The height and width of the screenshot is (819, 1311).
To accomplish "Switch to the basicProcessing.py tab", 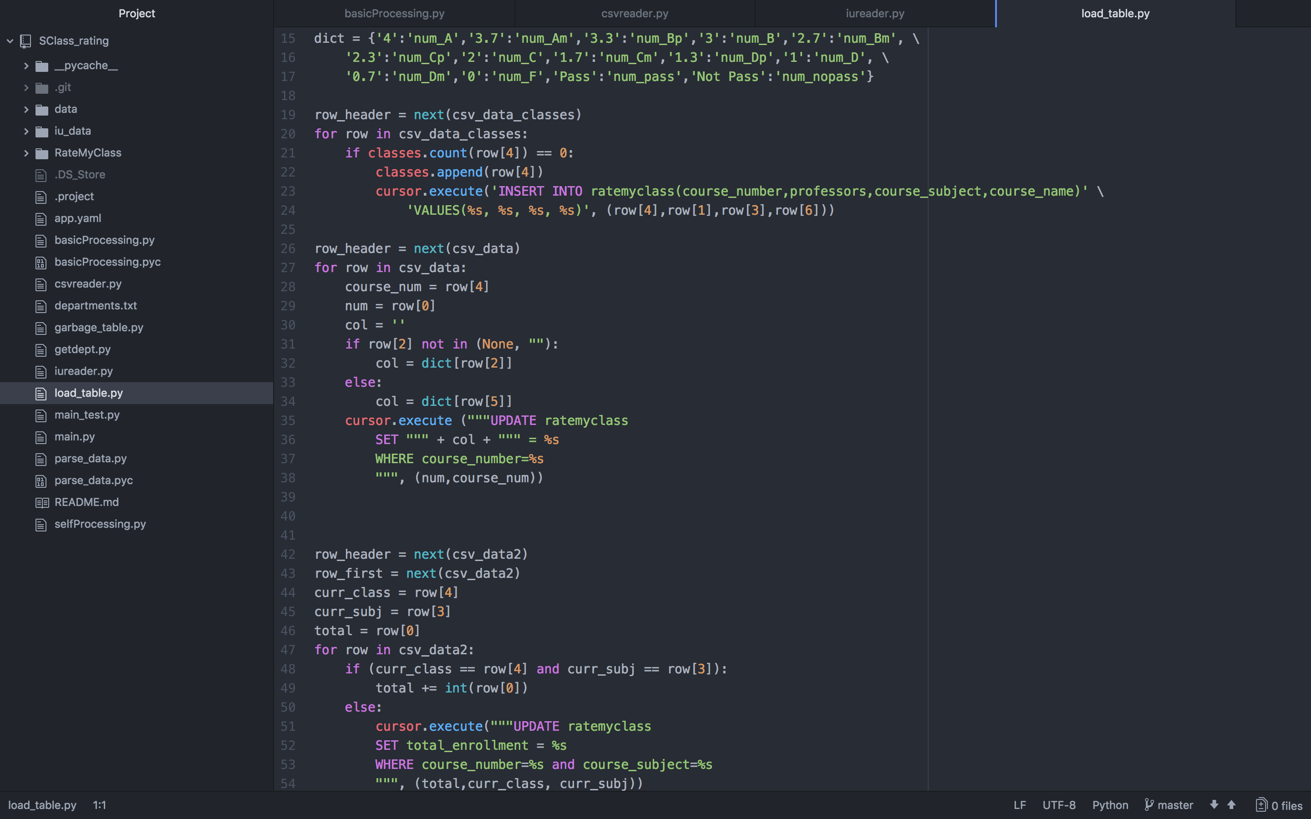I will [394, 14].
